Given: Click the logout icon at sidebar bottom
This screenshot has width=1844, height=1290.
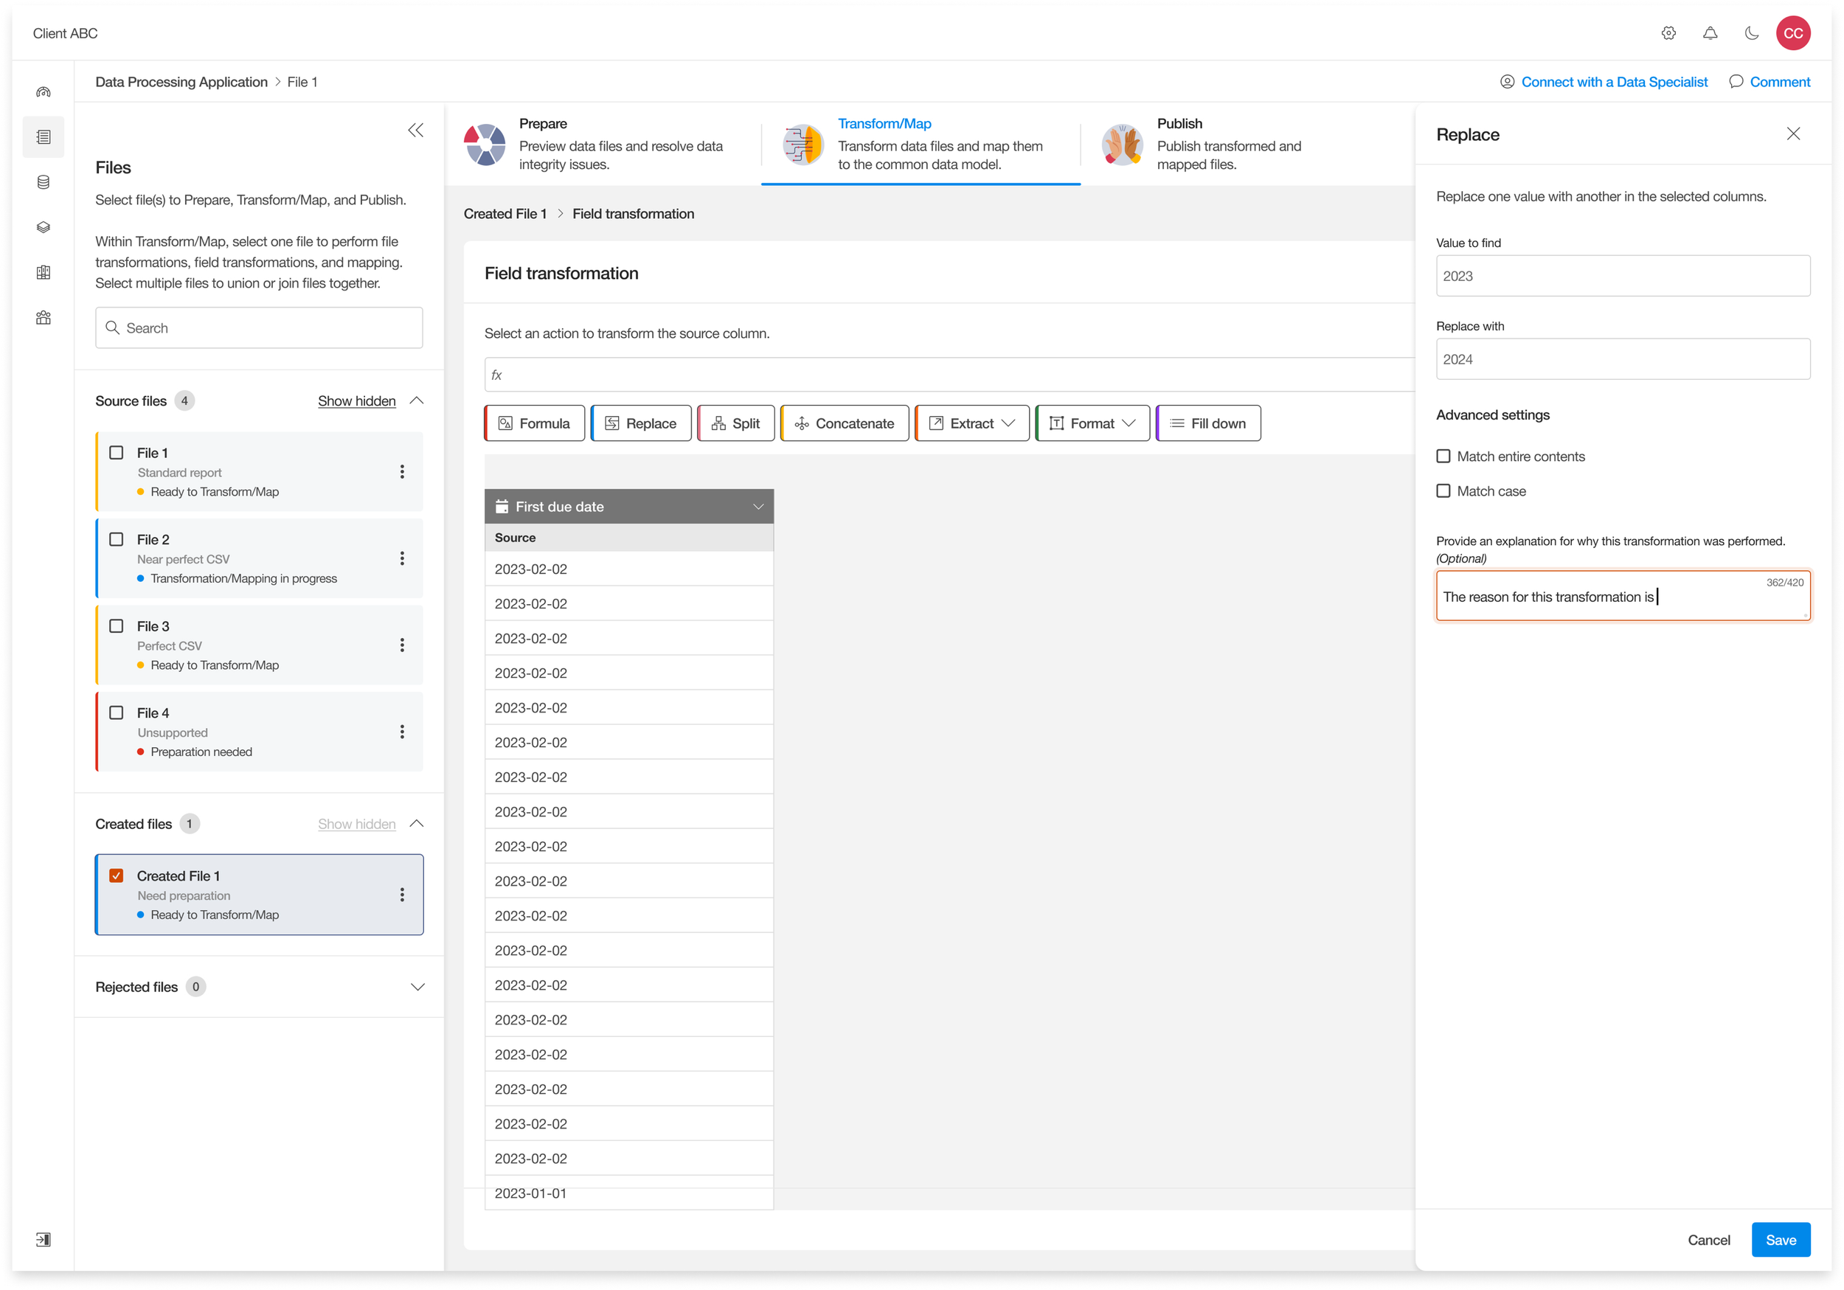Looking at the screenshot, I should [x=44, y=1239].
